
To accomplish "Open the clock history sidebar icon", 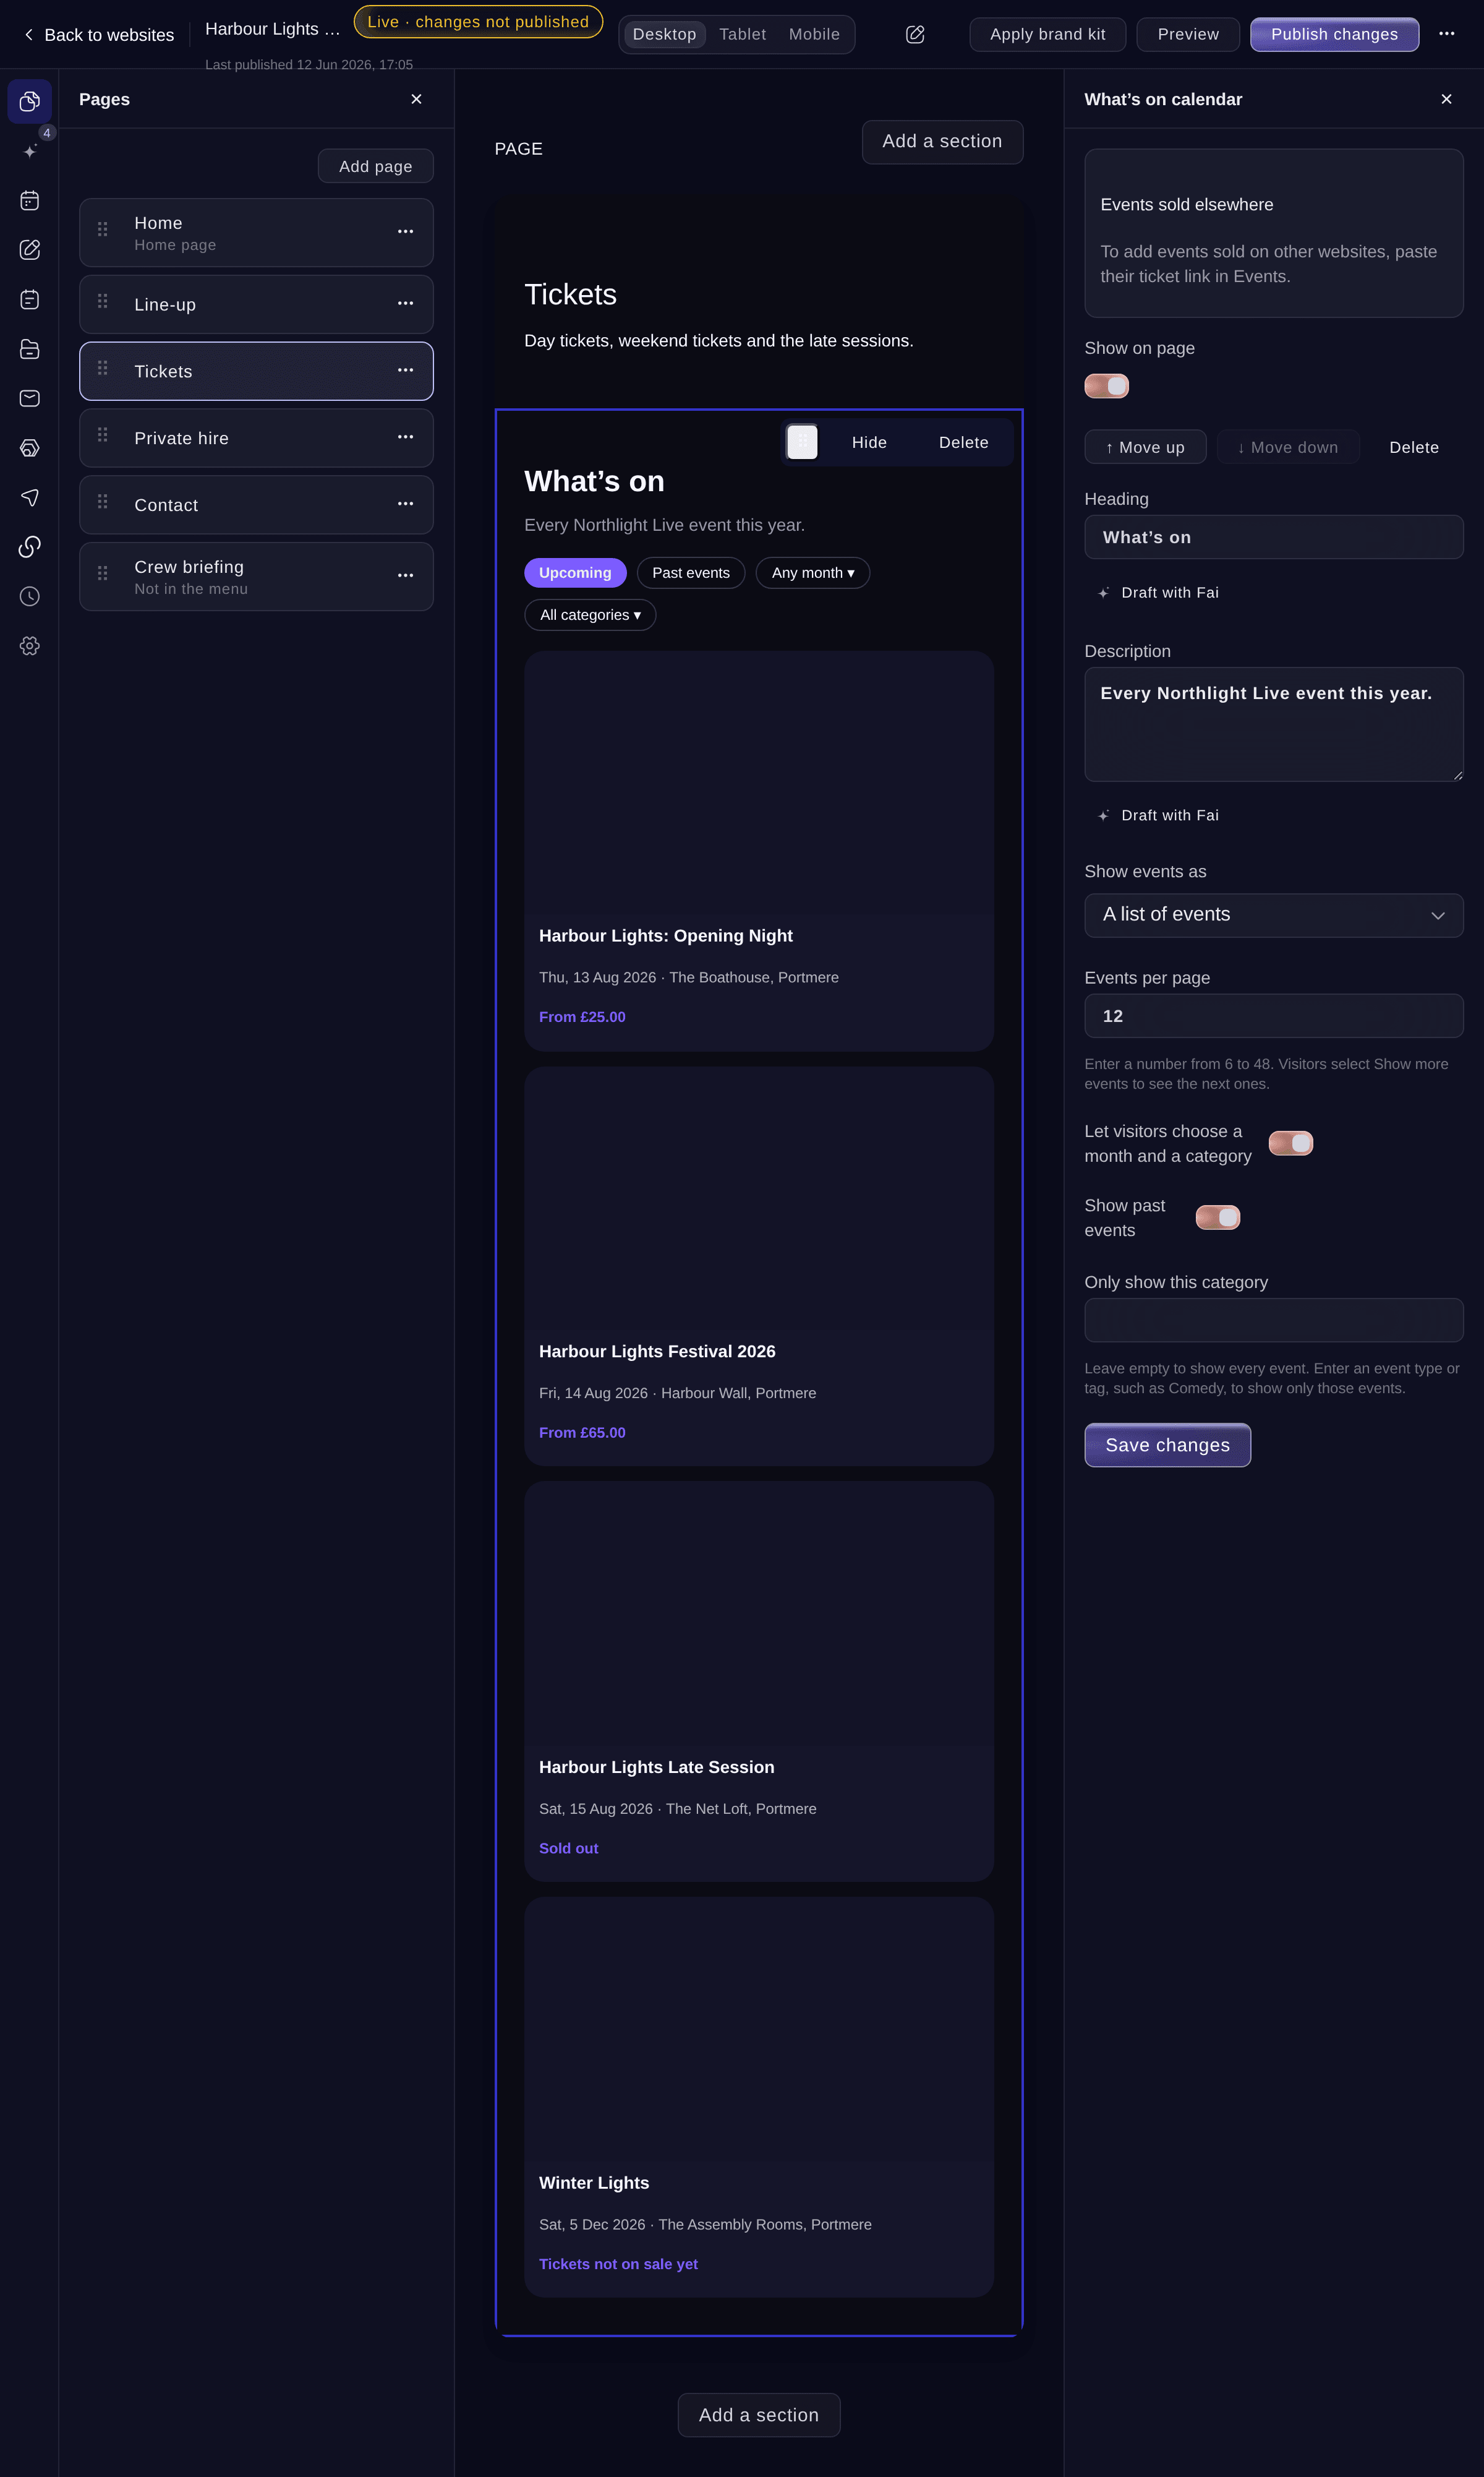I will pyautogui.click(x=30, y=596).
